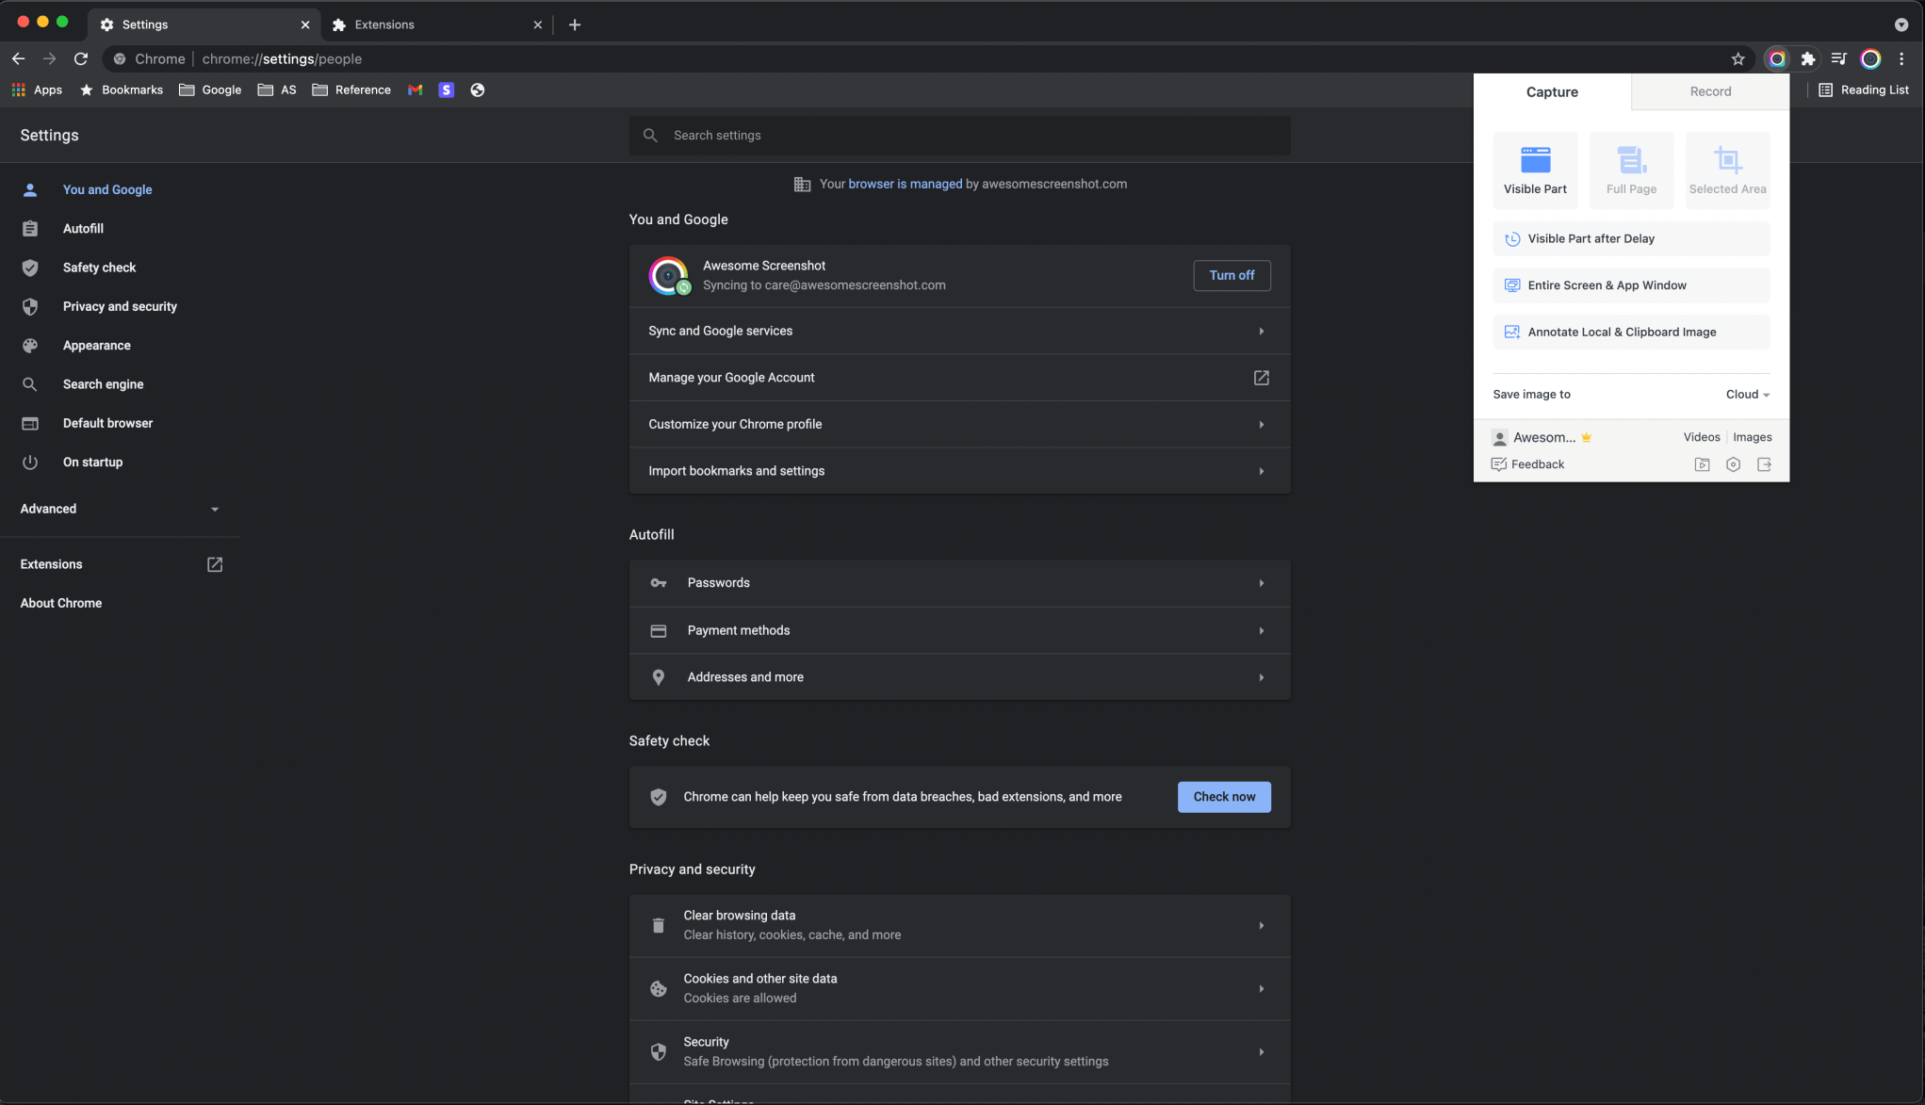Open the saved videos folder icon
Image resolution: width=1925 pixels, height=1105 pixels.
(x=1702, y=464)
